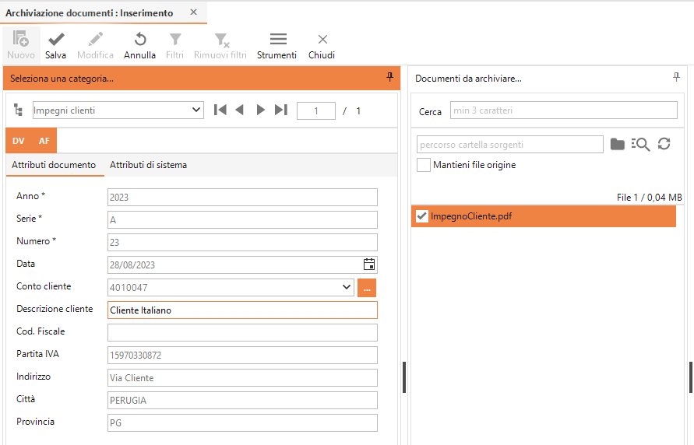Expand the Conto cliente dropdown arrow
This screenshot has height=445, width=694.
point(347,287)
